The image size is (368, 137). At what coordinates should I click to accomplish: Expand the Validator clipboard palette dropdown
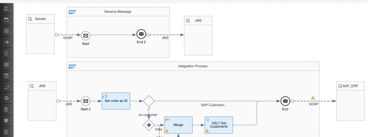click(x=11, y=134)
